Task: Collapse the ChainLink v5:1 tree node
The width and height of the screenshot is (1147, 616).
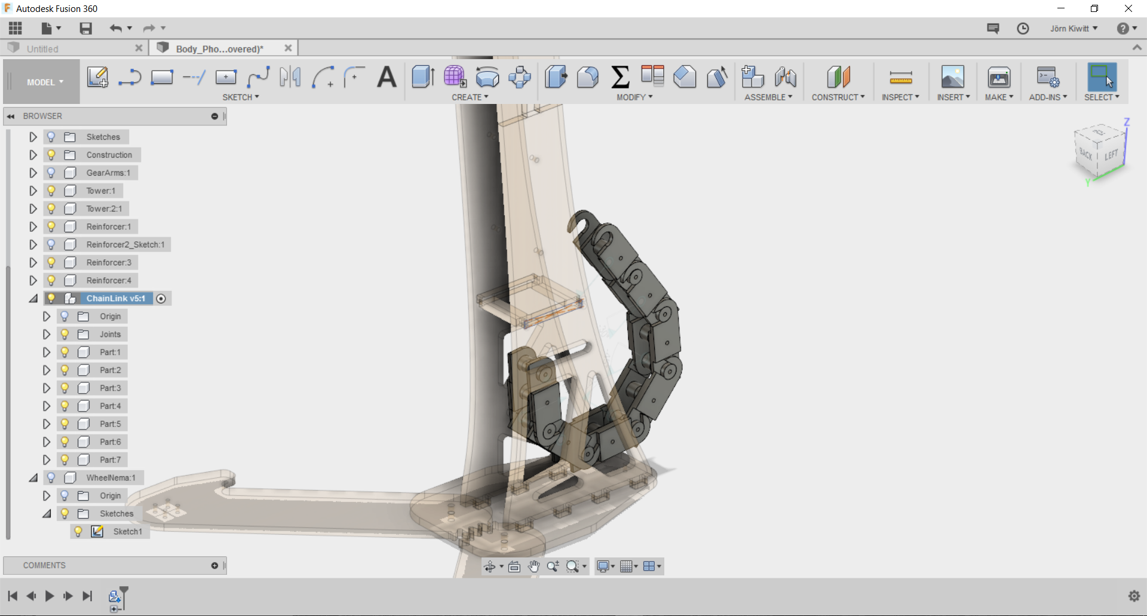Action: (x=33, y=299)
